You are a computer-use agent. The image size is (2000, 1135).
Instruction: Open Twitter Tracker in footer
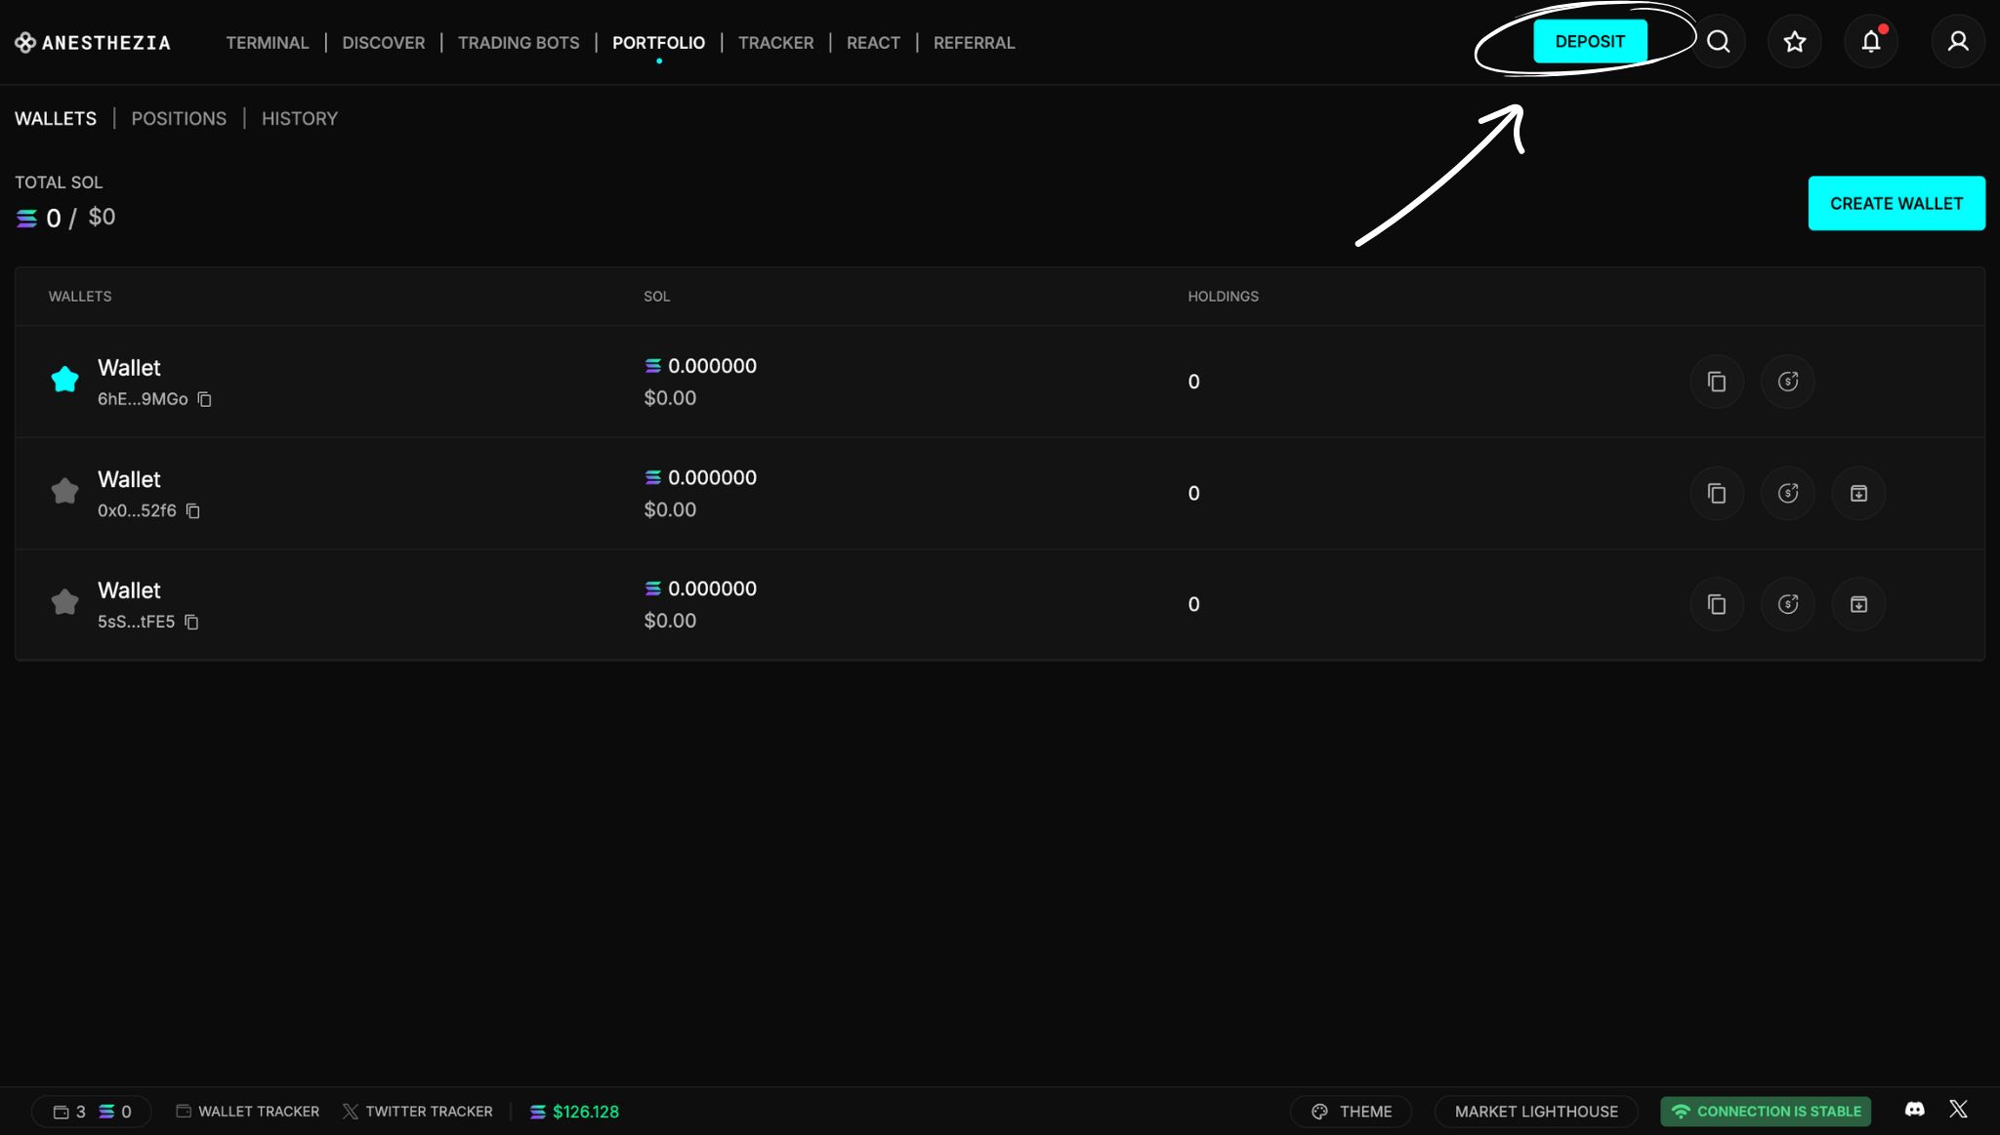click(x=418, y=1112)
